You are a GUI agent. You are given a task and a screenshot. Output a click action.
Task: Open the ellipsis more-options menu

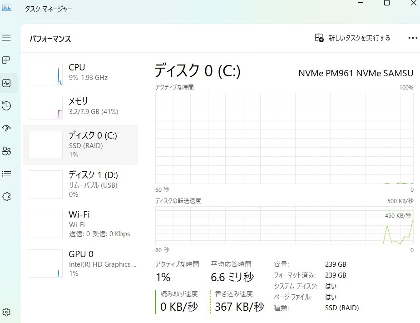[412, 38]
